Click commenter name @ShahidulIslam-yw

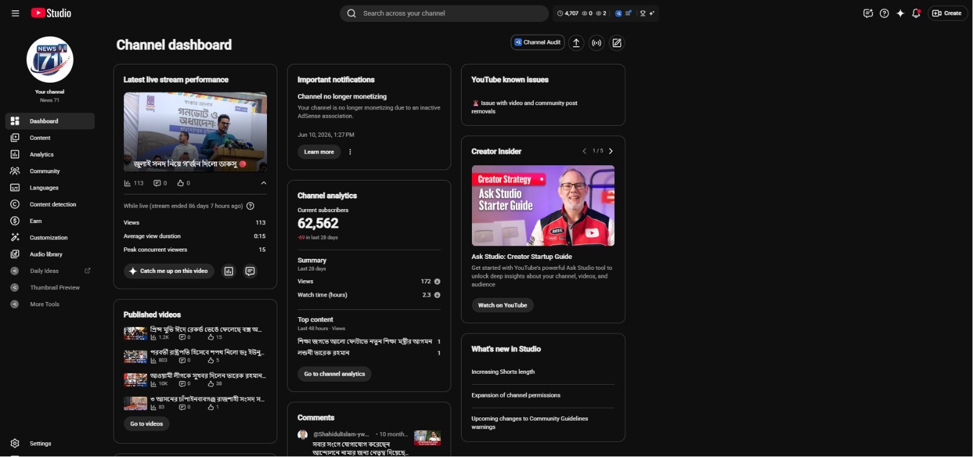341,434
